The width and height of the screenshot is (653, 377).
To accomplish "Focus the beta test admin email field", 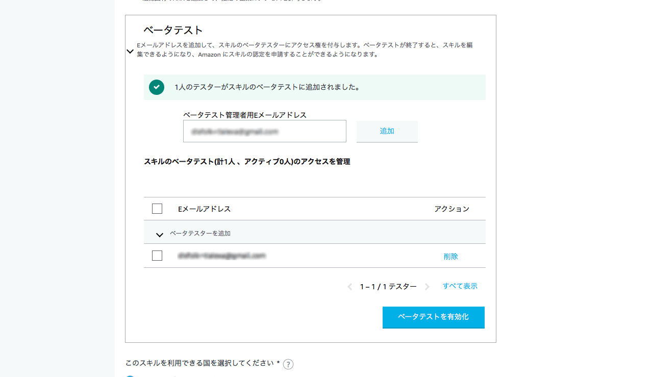I will [265, 131].
